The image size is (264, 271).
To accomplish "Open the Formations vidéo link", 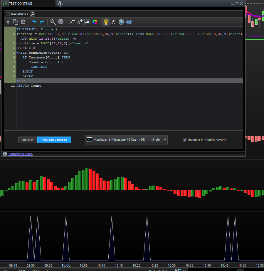I will tap(21, 154).
